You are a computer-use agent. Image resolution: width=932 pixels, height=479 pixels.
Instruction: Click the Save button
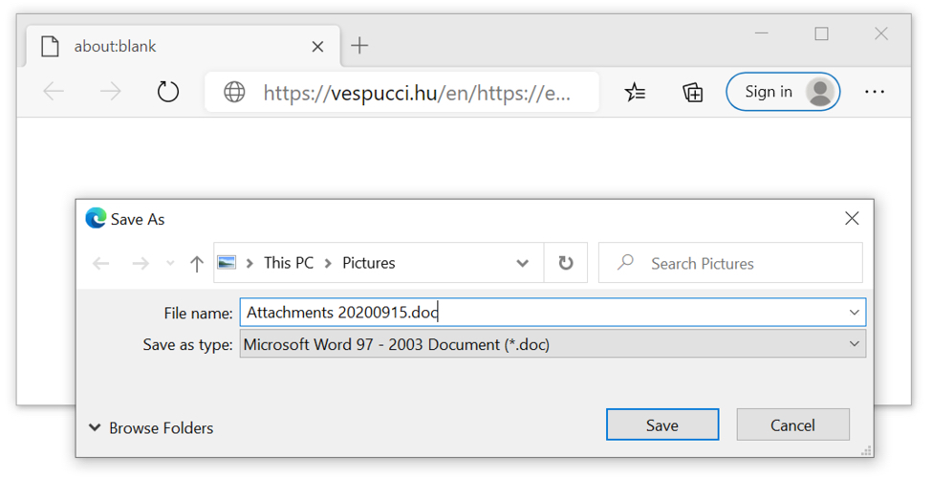pos(662,425)
